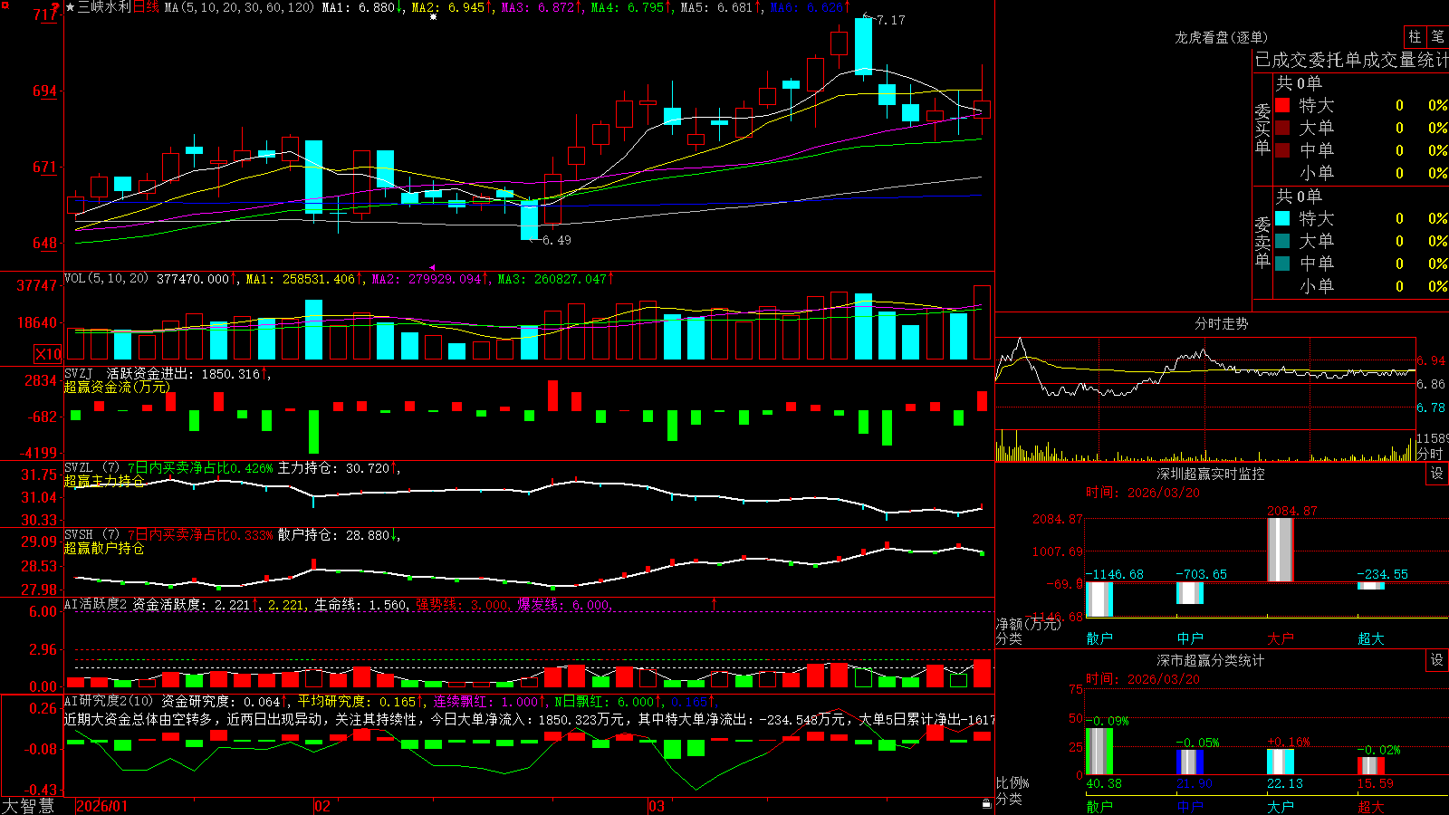The height and width of the screenshot is (815, 1449).
Task: Click the SVZL (7) indicator label
Action: point(91,468)
